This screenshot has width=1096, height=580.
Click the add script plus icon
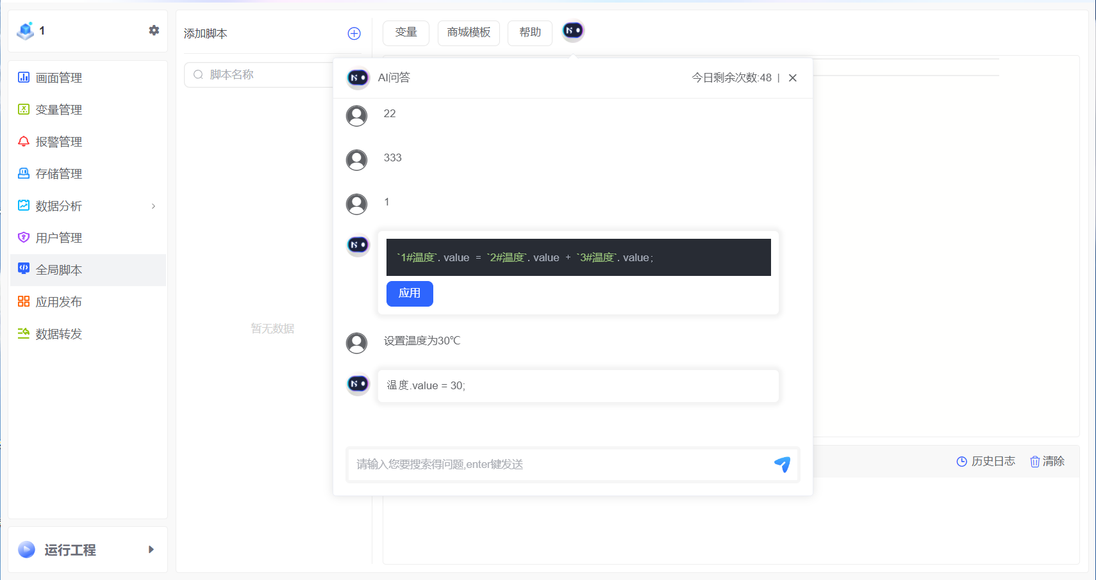354,33
